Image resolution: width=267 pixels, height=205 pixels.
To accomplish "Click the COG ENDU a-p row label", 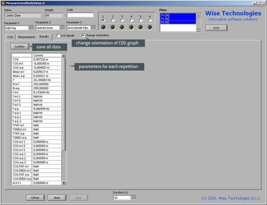I will [x=21, y=179].
